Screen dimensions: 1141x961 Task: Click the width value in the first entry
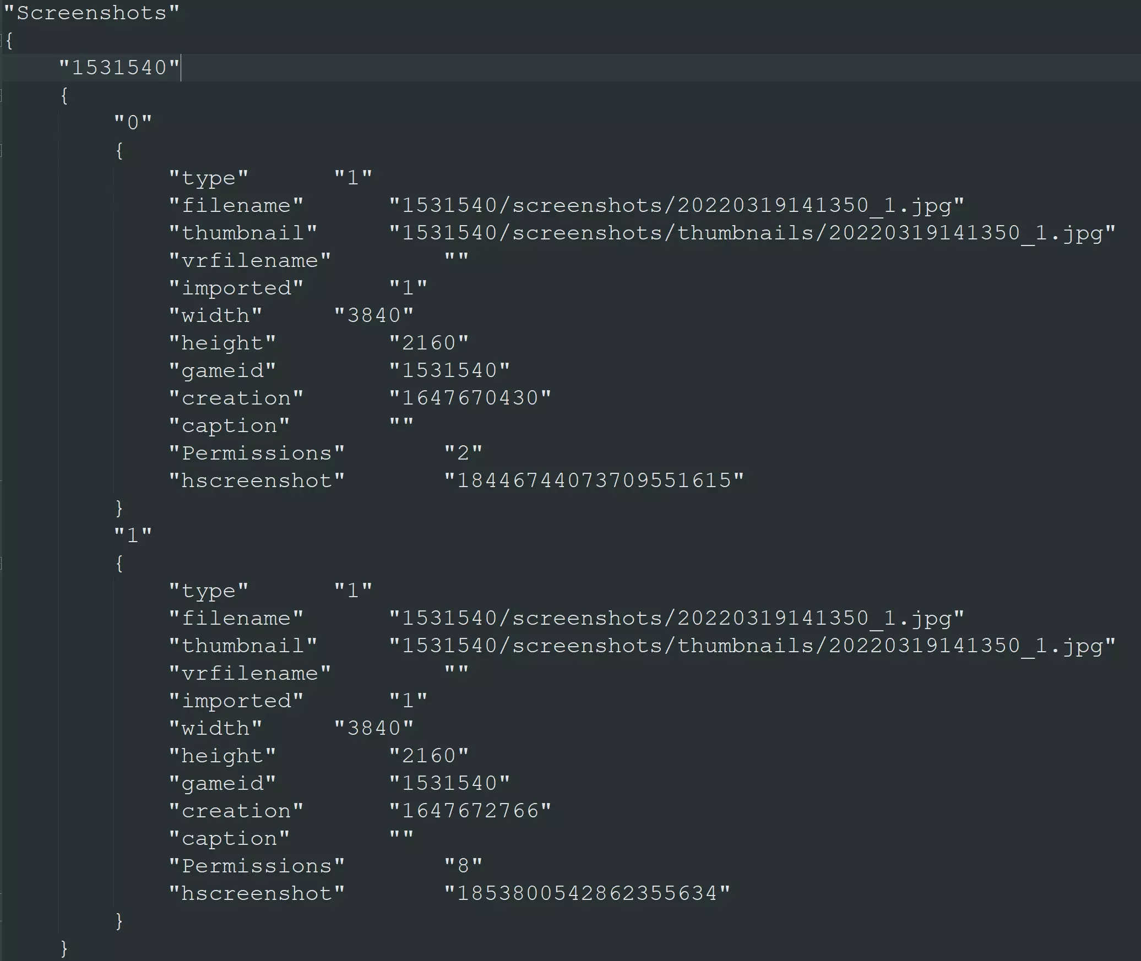pyautogui.click(x=374, y=315)
